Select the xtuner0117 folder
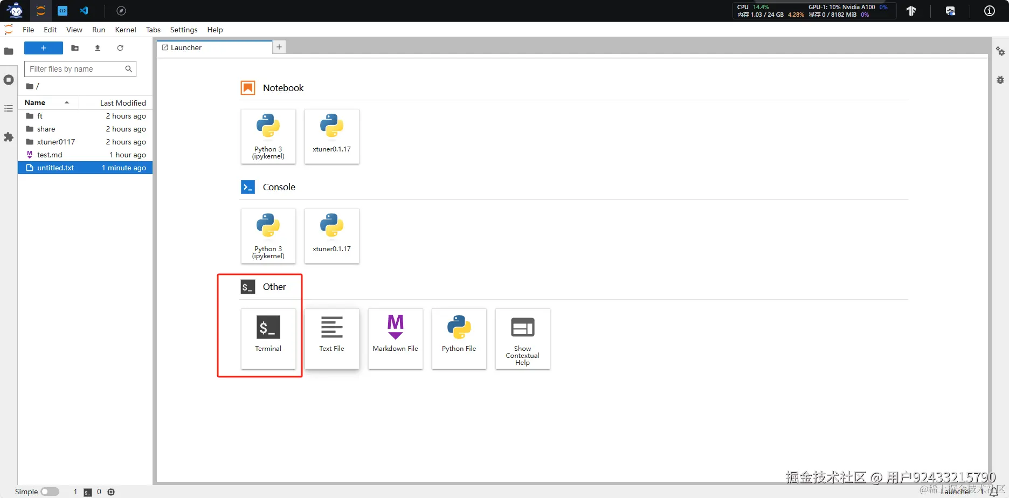This screenshot has height=498, width=1009. (x=85, y=142)
